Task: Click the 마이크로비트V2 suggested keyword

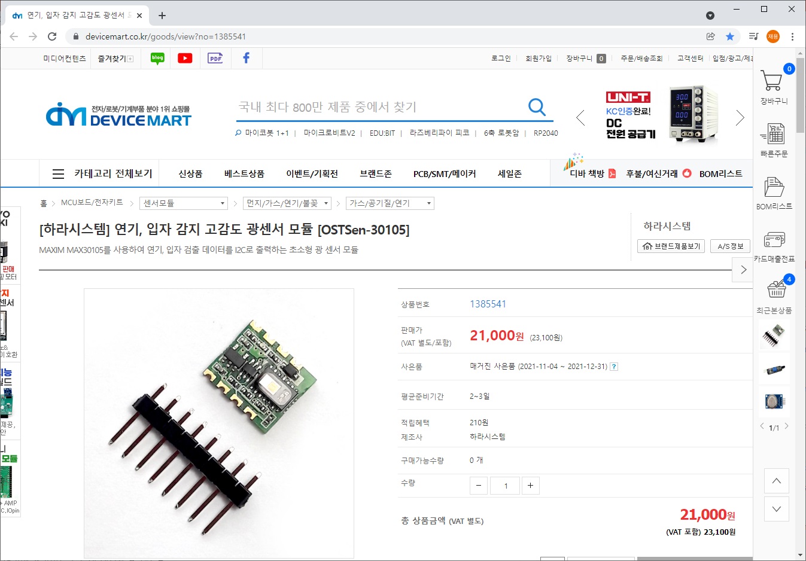Action: [329, 133]
